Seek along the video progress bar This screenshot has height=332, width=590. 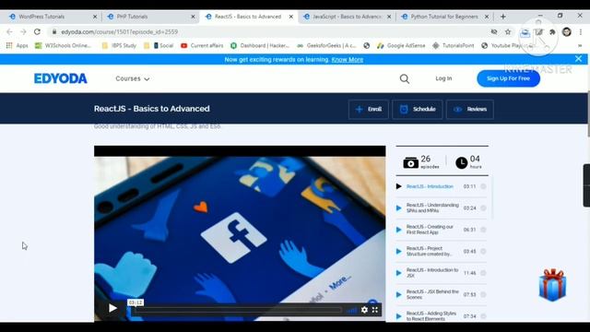click(237, 310)
